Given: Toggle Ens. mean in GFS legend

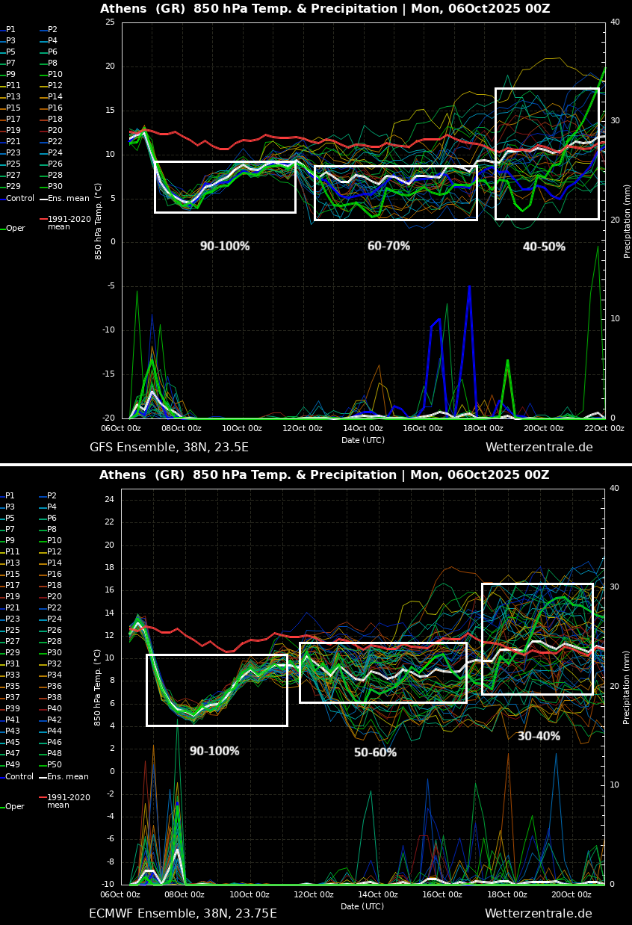Looking at the screenshot, I should coord(68,199).
